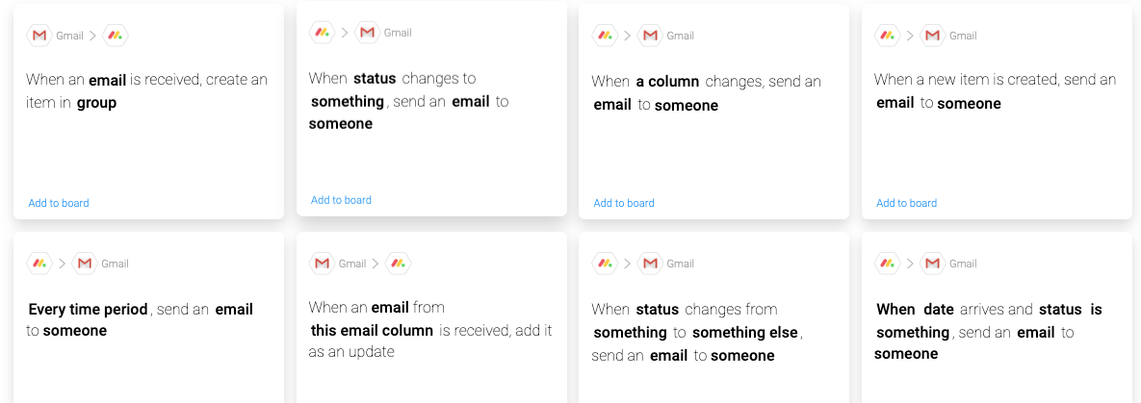
Task: Click monday logo on a-column-changes card
Action: pos(605,35)
